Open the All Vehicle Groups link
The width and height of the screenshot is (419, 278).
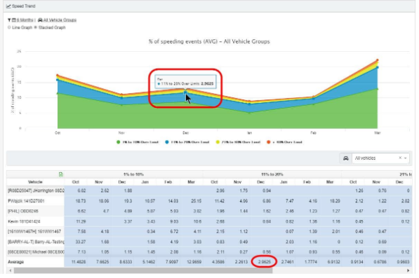pyautogui.click(x=60, y=20)
